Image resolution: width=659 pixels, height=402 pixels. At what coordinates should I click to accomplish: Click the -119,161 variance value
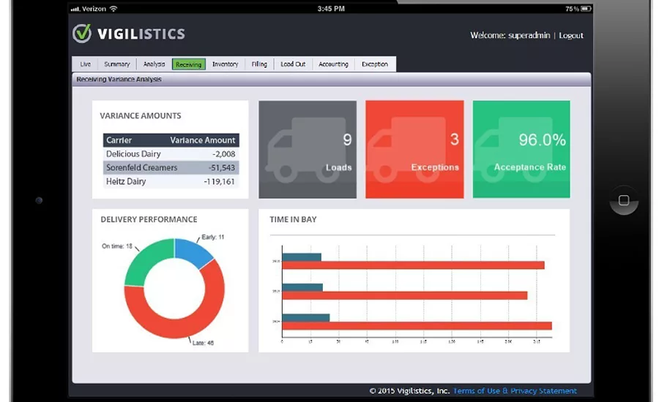click(220, 181)
